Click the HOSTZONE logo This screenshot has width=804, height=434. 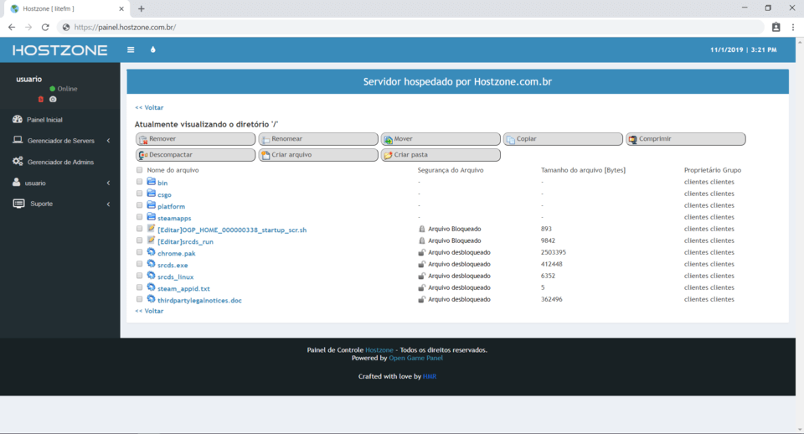(60, 50)
